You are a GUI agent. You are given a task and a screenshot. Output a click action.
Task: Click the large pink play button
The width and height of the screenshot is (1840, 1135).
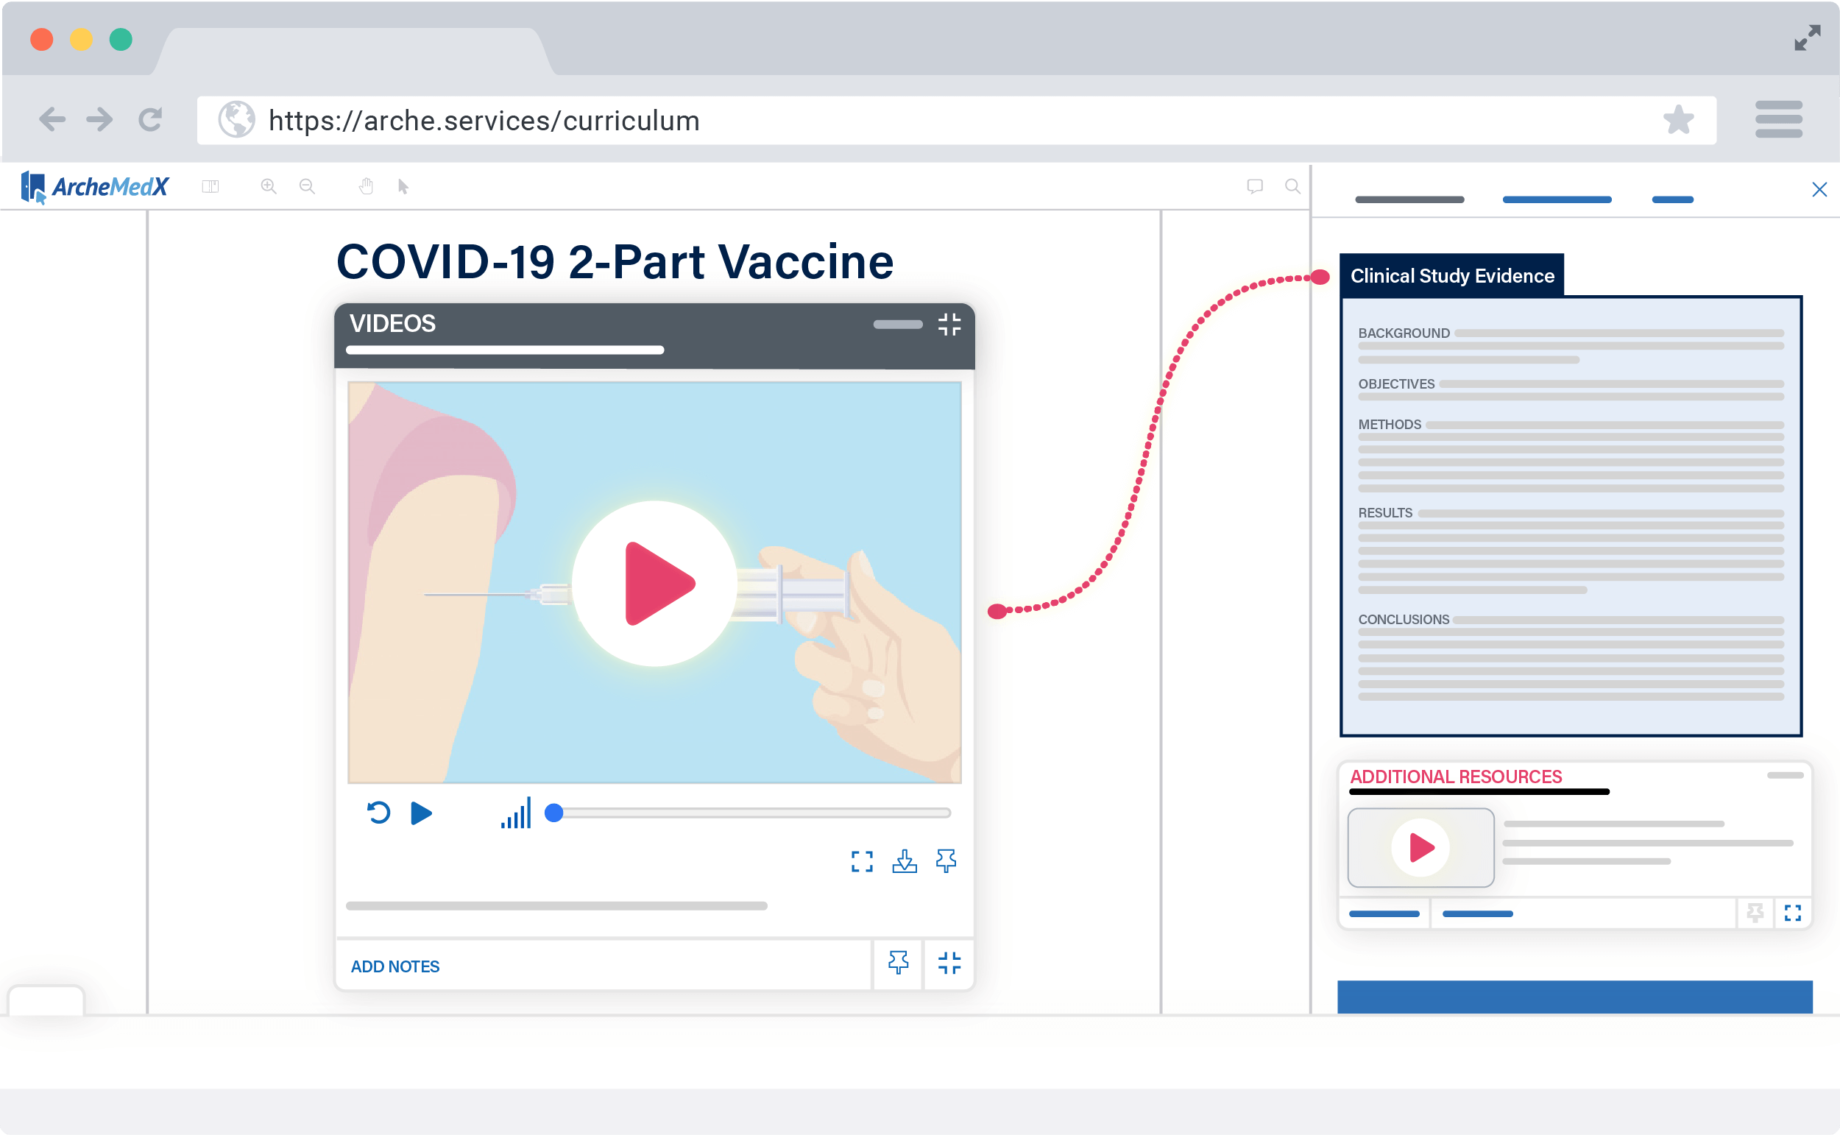click(655, 583)
